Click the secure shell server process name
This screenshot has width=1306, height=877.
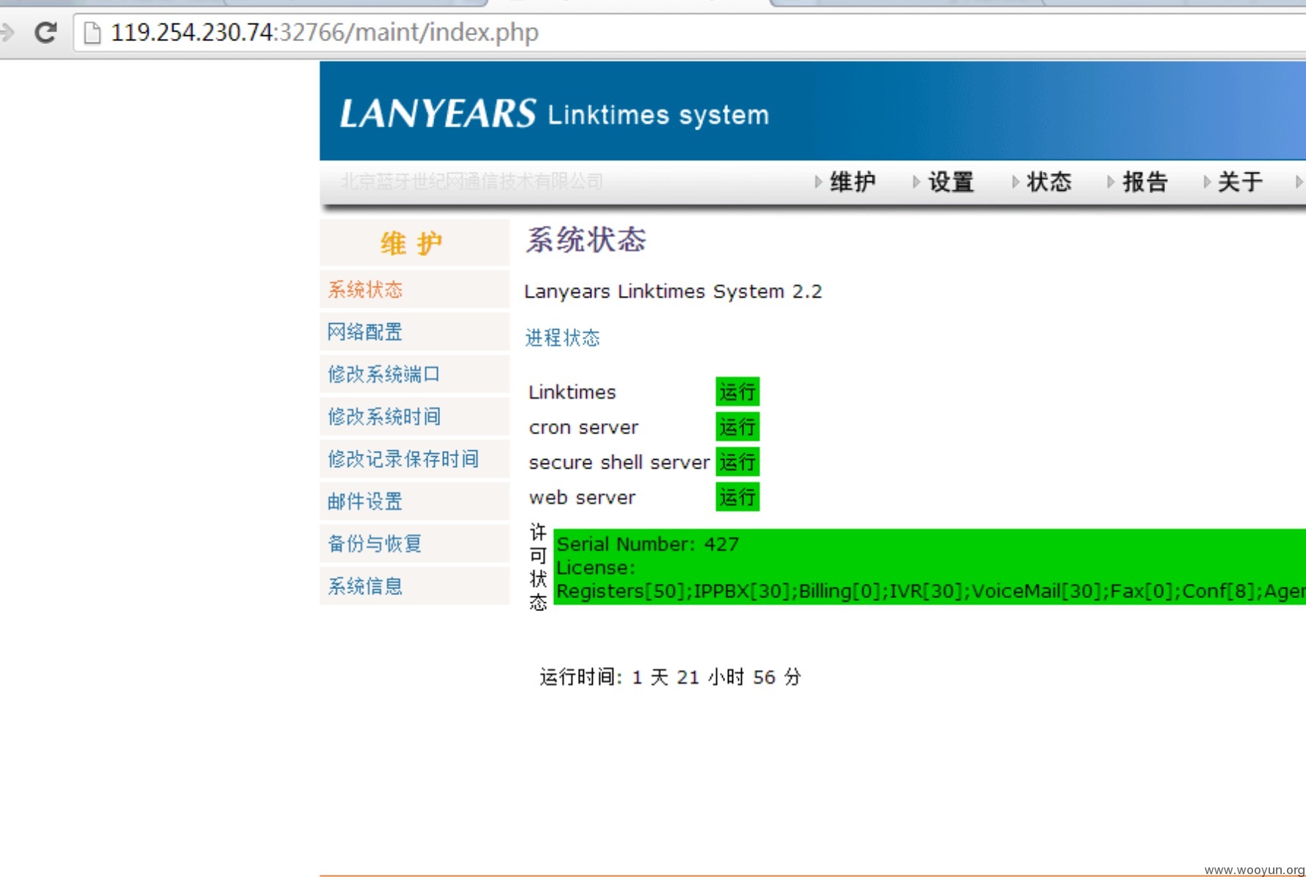pos(619,463)
